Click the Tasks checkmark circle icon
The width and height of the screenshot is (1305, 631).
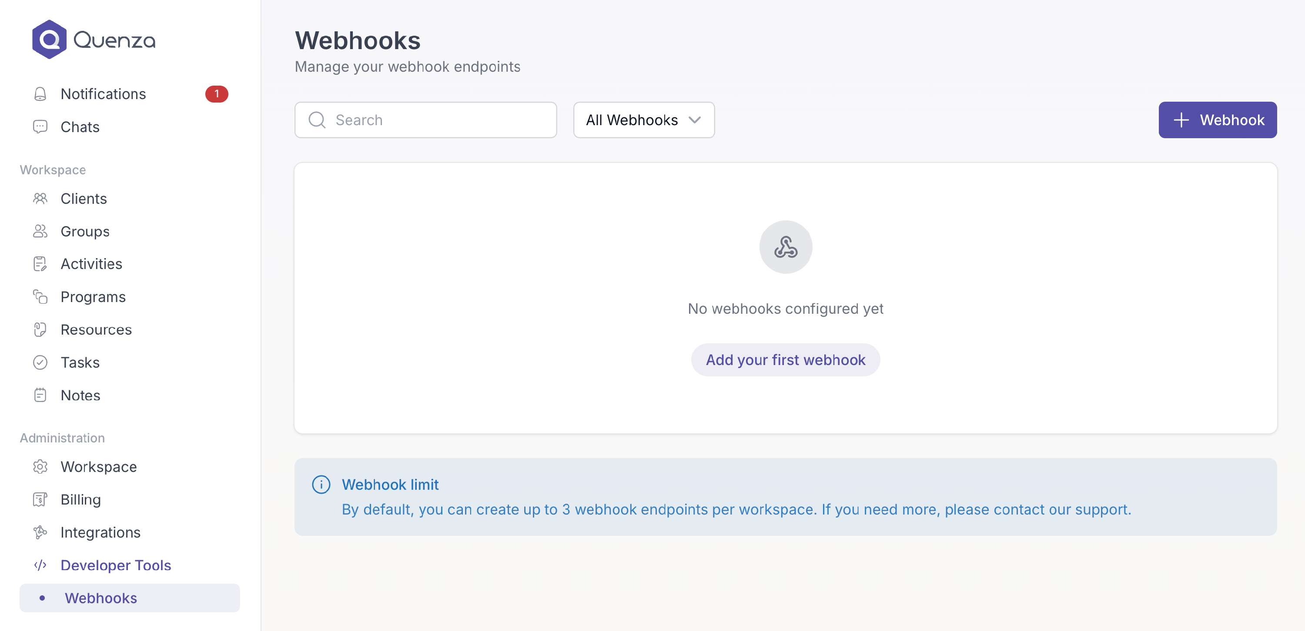pyautogui.click(x=40, y=362)
